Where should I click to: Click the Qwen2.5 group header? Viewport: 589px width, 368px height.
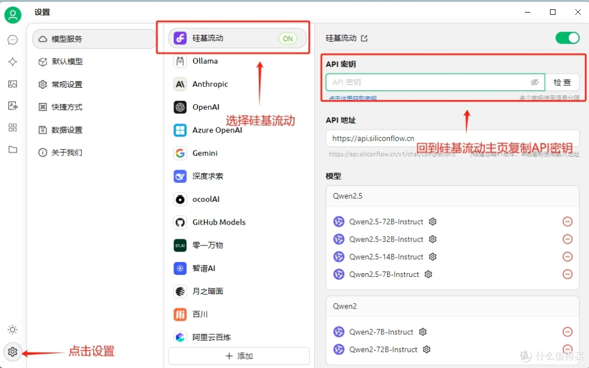(453, 196)
